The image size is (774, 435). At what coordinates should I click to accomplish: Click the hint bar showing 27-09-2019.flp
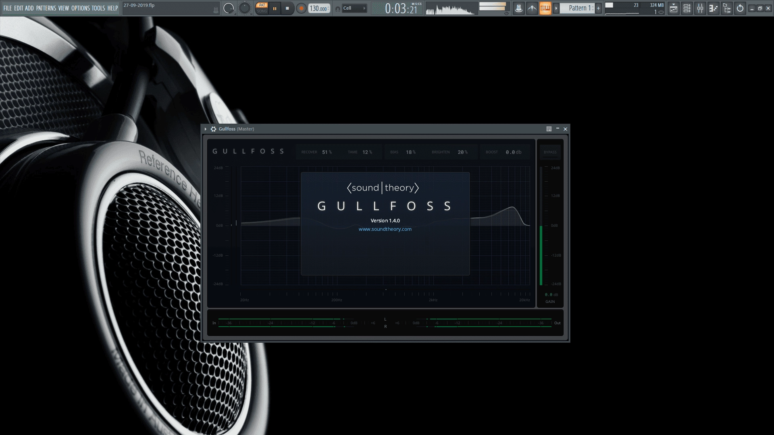[x=171, y=8]
